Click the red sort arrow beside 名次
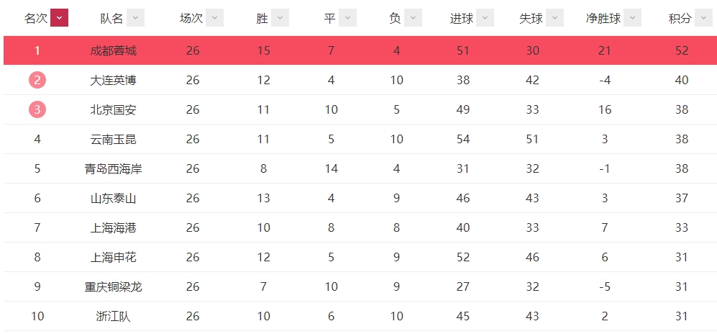 pos(60,18)
